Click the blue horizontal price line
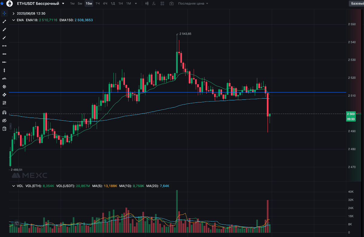 click(182, 92)
